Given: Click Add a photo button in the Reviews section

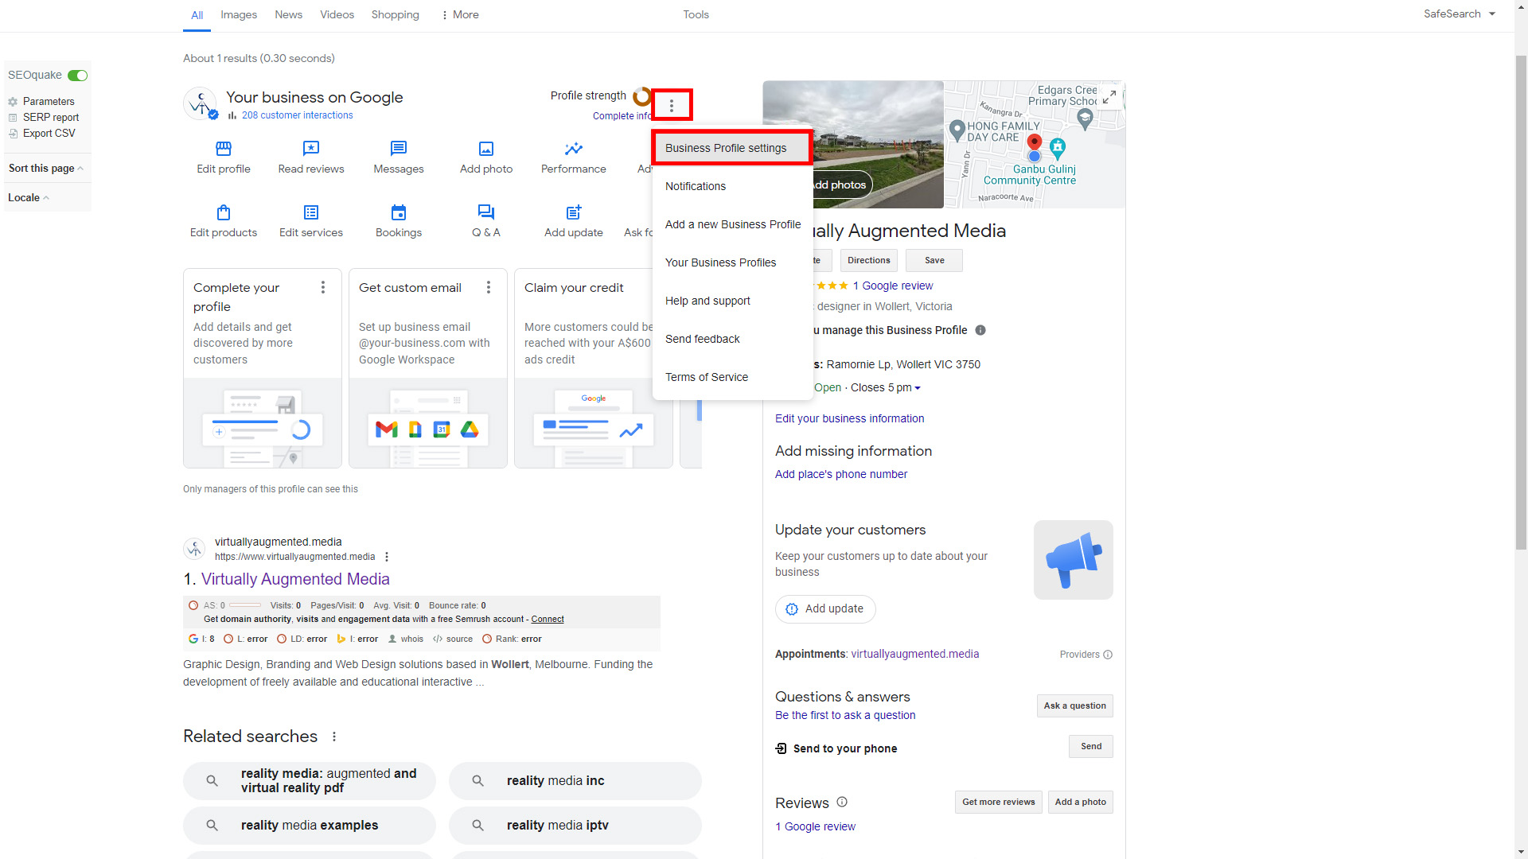Looking at the screenshot, I should click(1080, 803).
